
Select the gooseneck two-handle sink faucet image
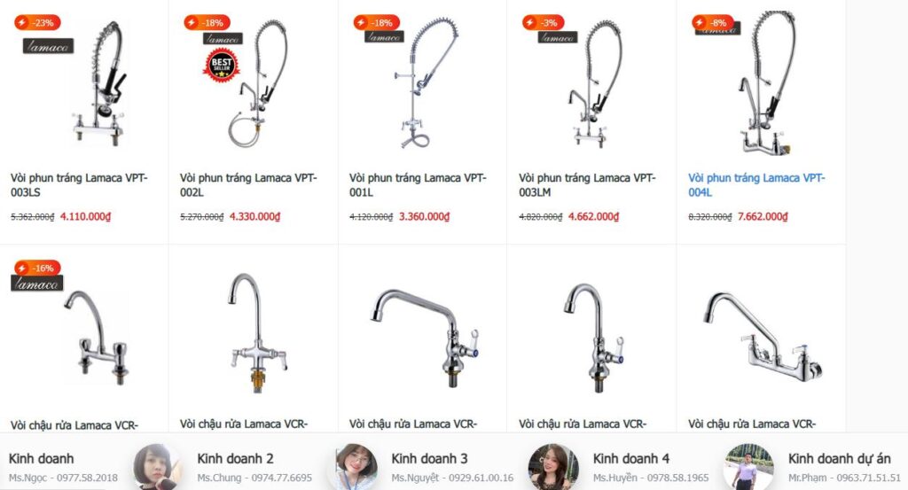[258, 334]
